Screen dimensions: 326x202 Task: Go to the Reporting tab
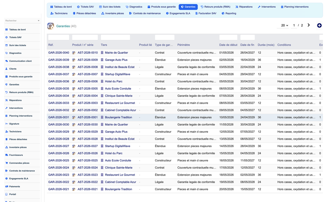tap(228, 13)
